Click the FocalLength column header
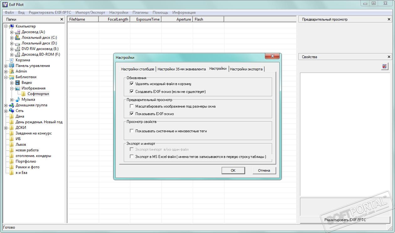The image size is (395, 233). tap(114, 19)
